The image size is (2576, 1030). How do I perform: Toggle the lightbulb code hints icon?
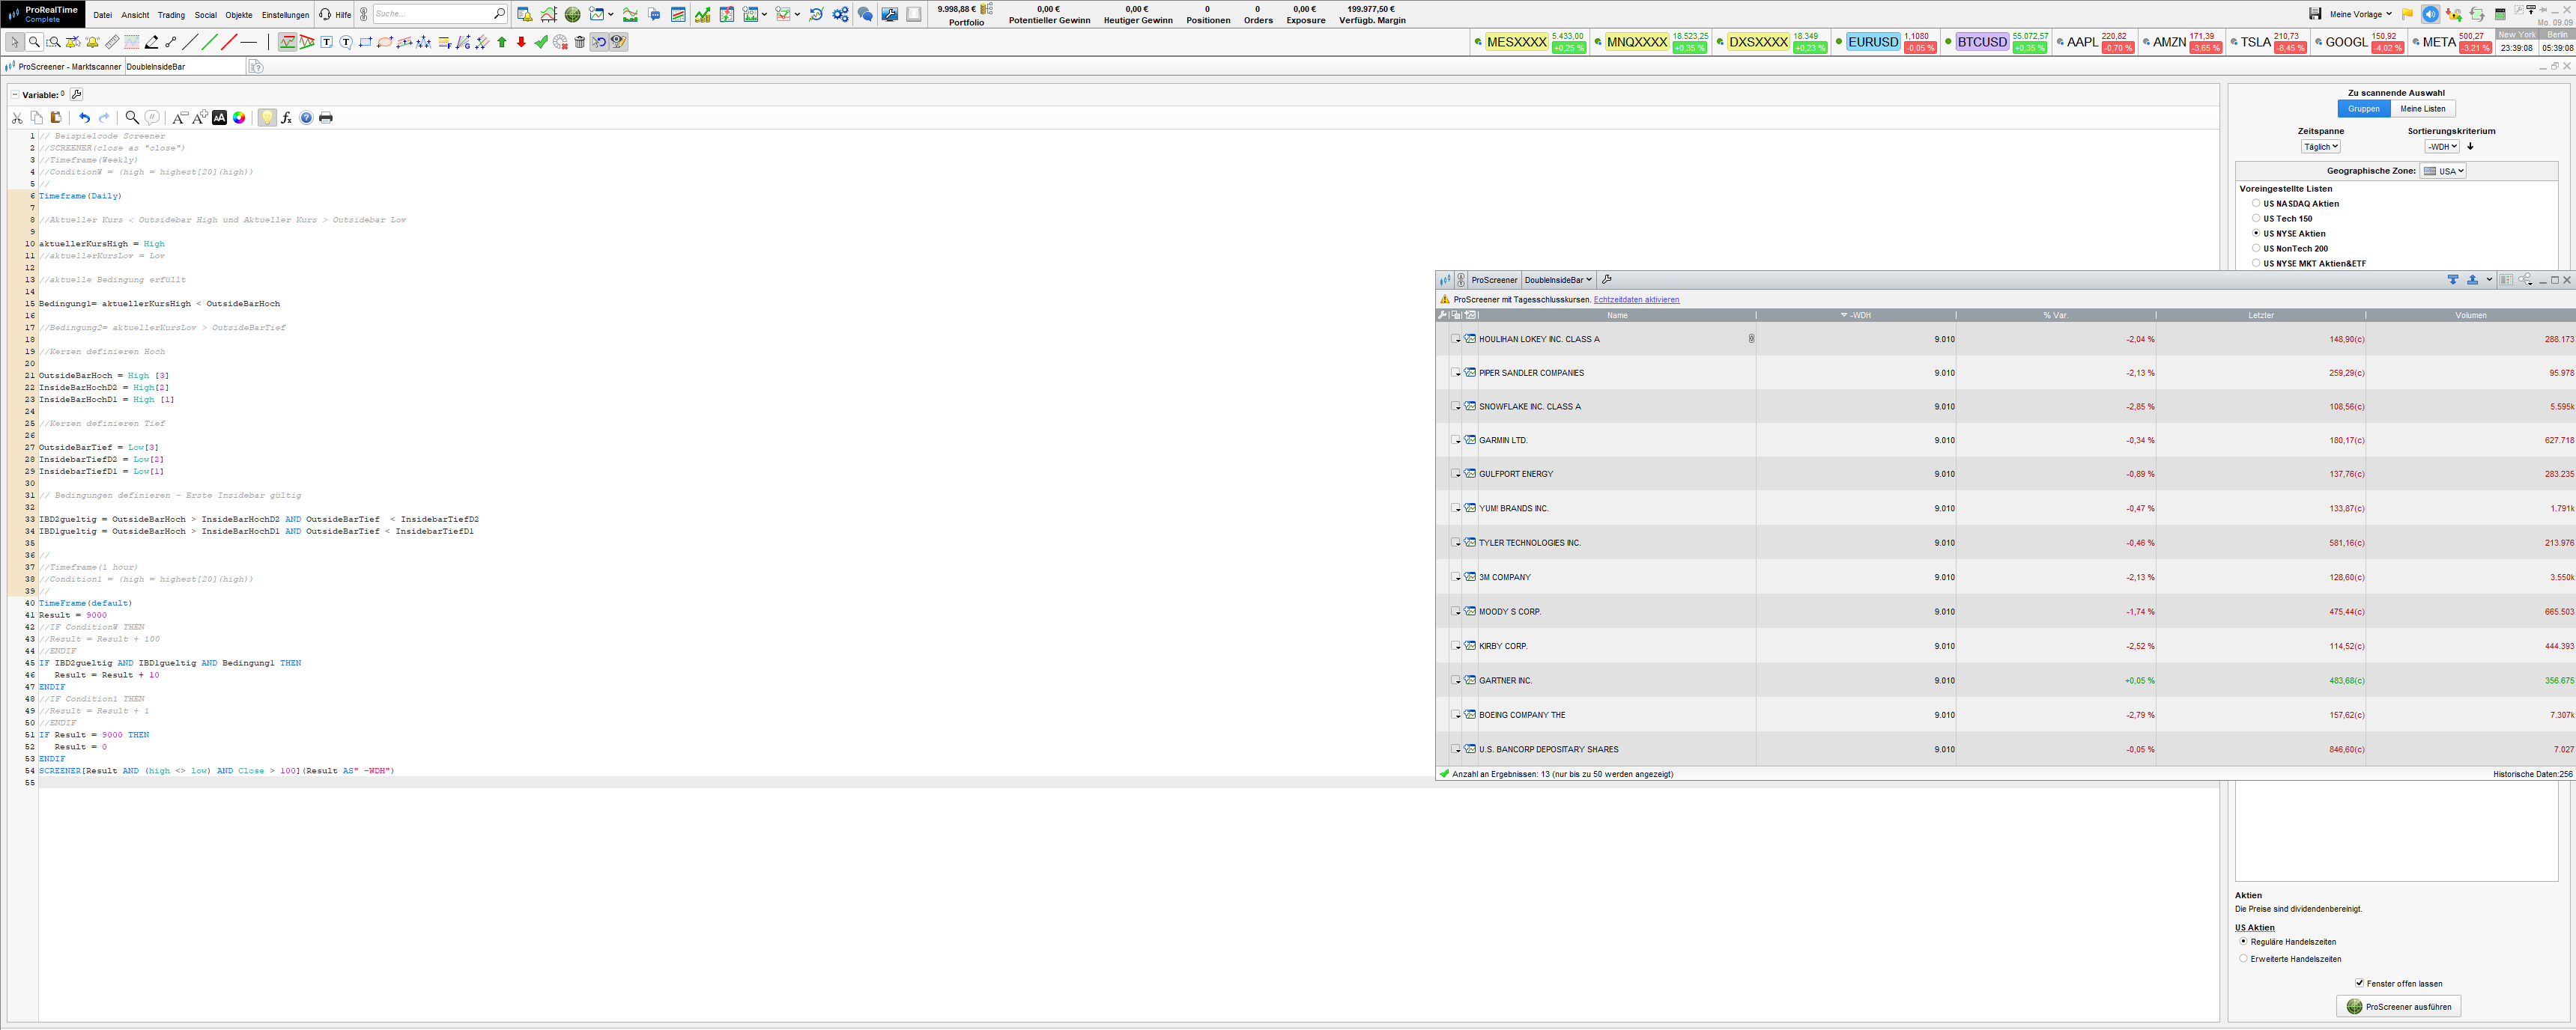pyautogui.click(x=266, y=118)
